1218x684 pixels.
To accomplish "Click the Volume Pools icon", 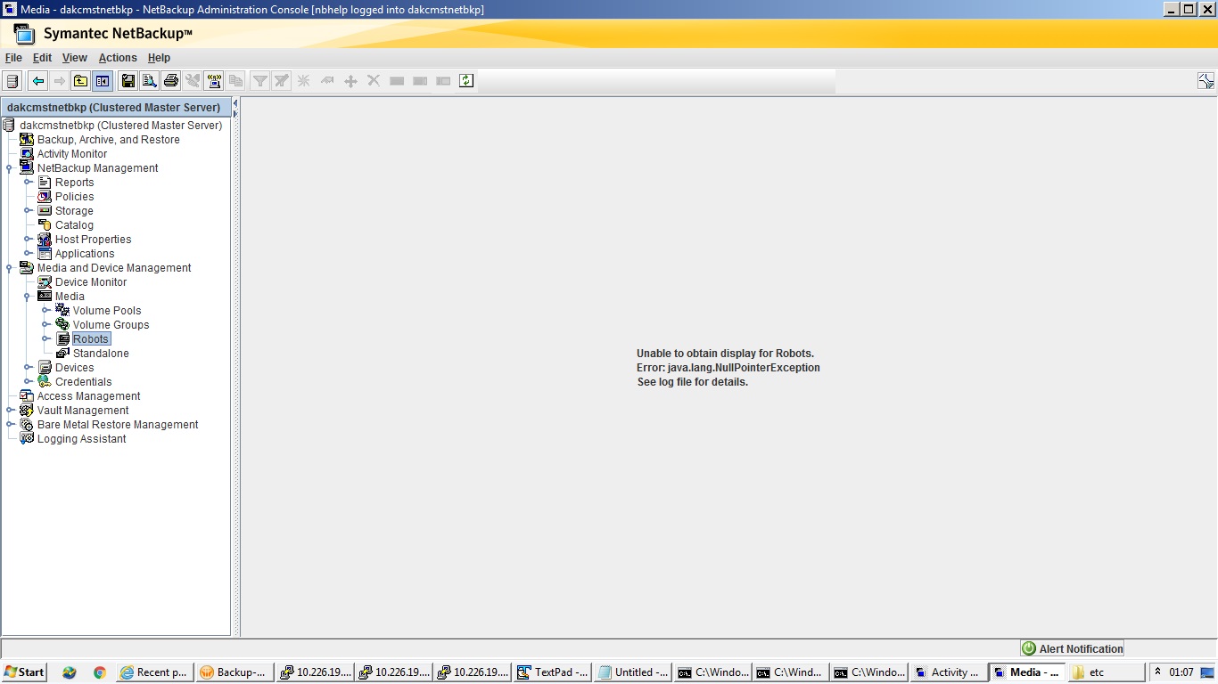I will coord(62,311).
